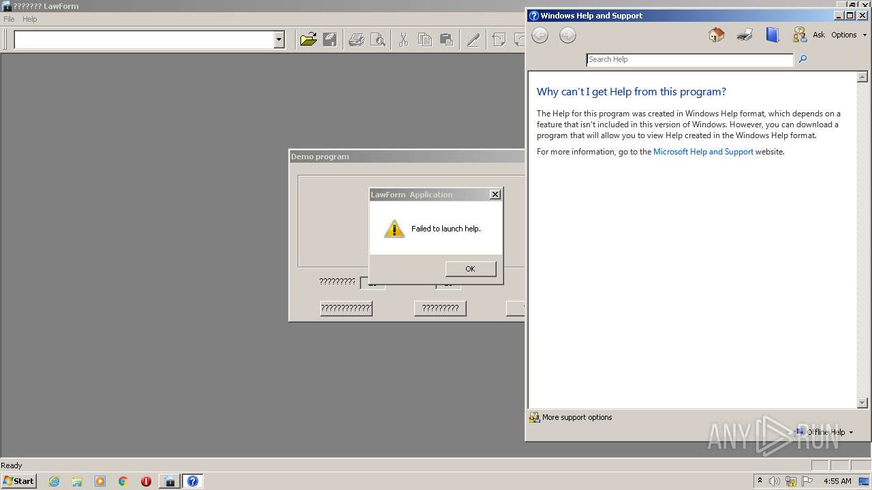Click the left question-mark button in Demo program
Screen dimensions: 872x490
(x=346, y=308)
